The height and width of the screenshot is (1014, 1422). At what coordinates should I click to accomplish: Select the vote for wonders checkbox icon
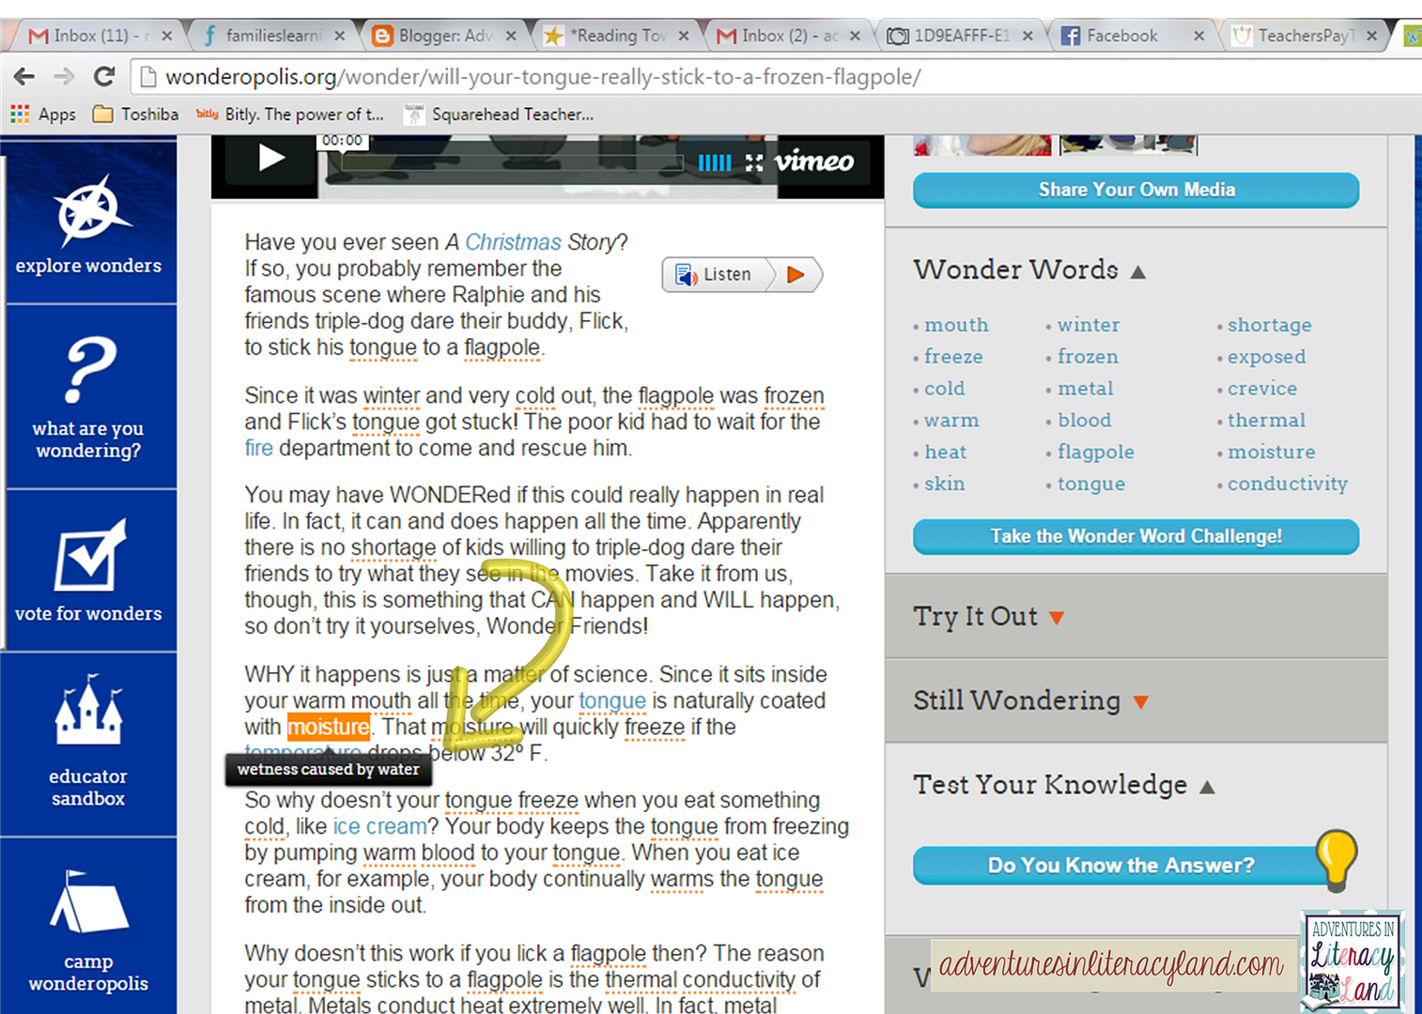tap(88, 556)
